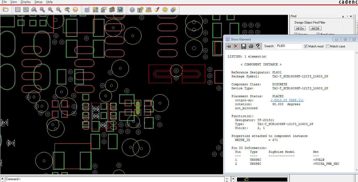Click the Search field containing PL601
This screenshot has width=358, height=182.
coord(289,46)
